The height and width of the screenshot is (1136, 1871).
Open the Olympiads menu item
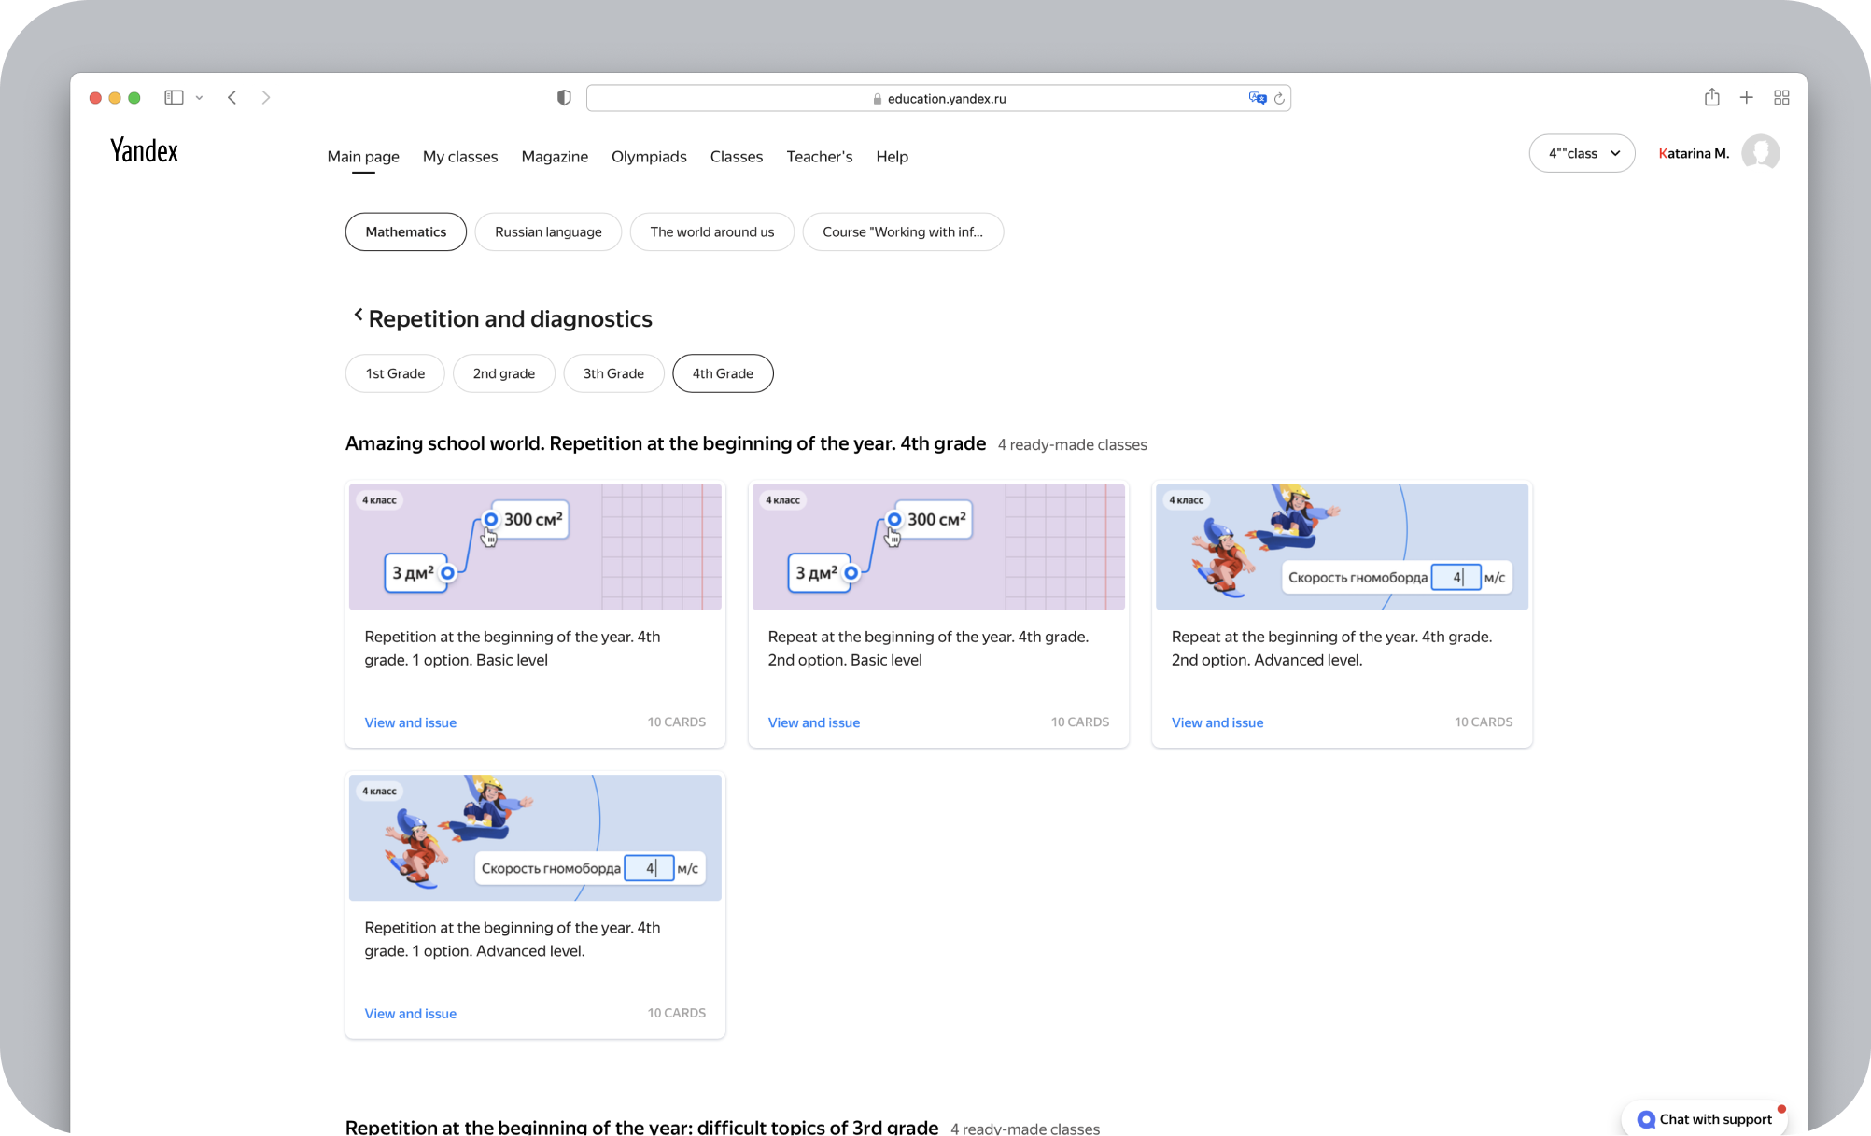tap(649, 157)
